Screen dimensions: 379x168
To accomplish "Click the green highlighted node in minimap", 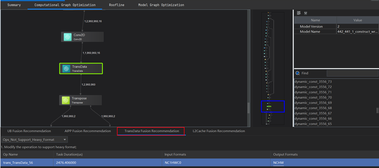I will (x=269, y=106).
